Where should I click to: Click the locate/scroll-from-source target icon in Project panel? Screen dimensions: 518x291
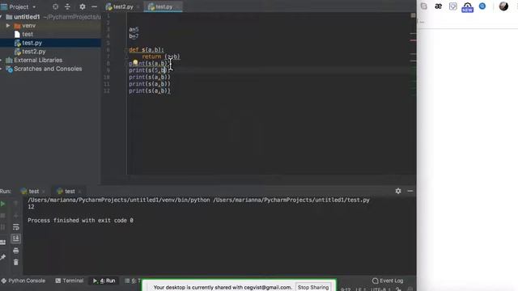point(56,6)
